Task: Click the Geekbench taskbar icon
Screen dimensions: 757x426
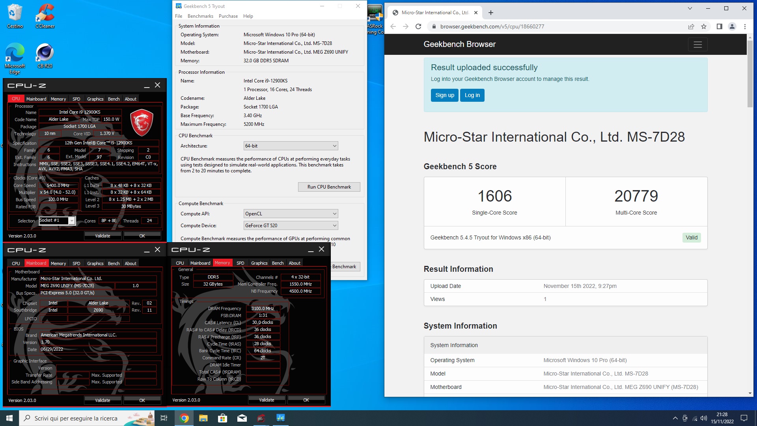Action: 280,418
